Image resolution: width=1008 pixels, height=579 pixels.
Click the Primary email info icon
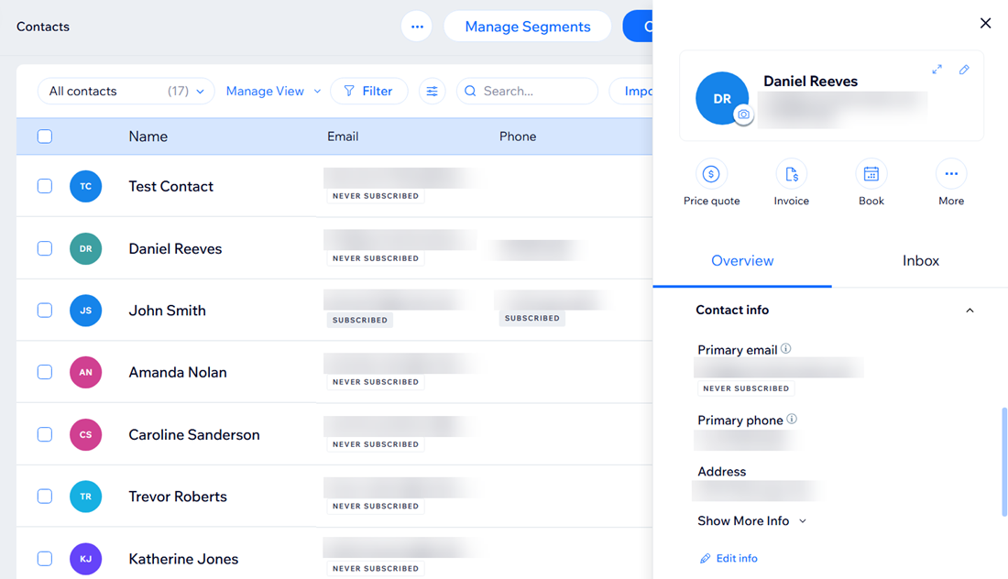tap(785, 349)
